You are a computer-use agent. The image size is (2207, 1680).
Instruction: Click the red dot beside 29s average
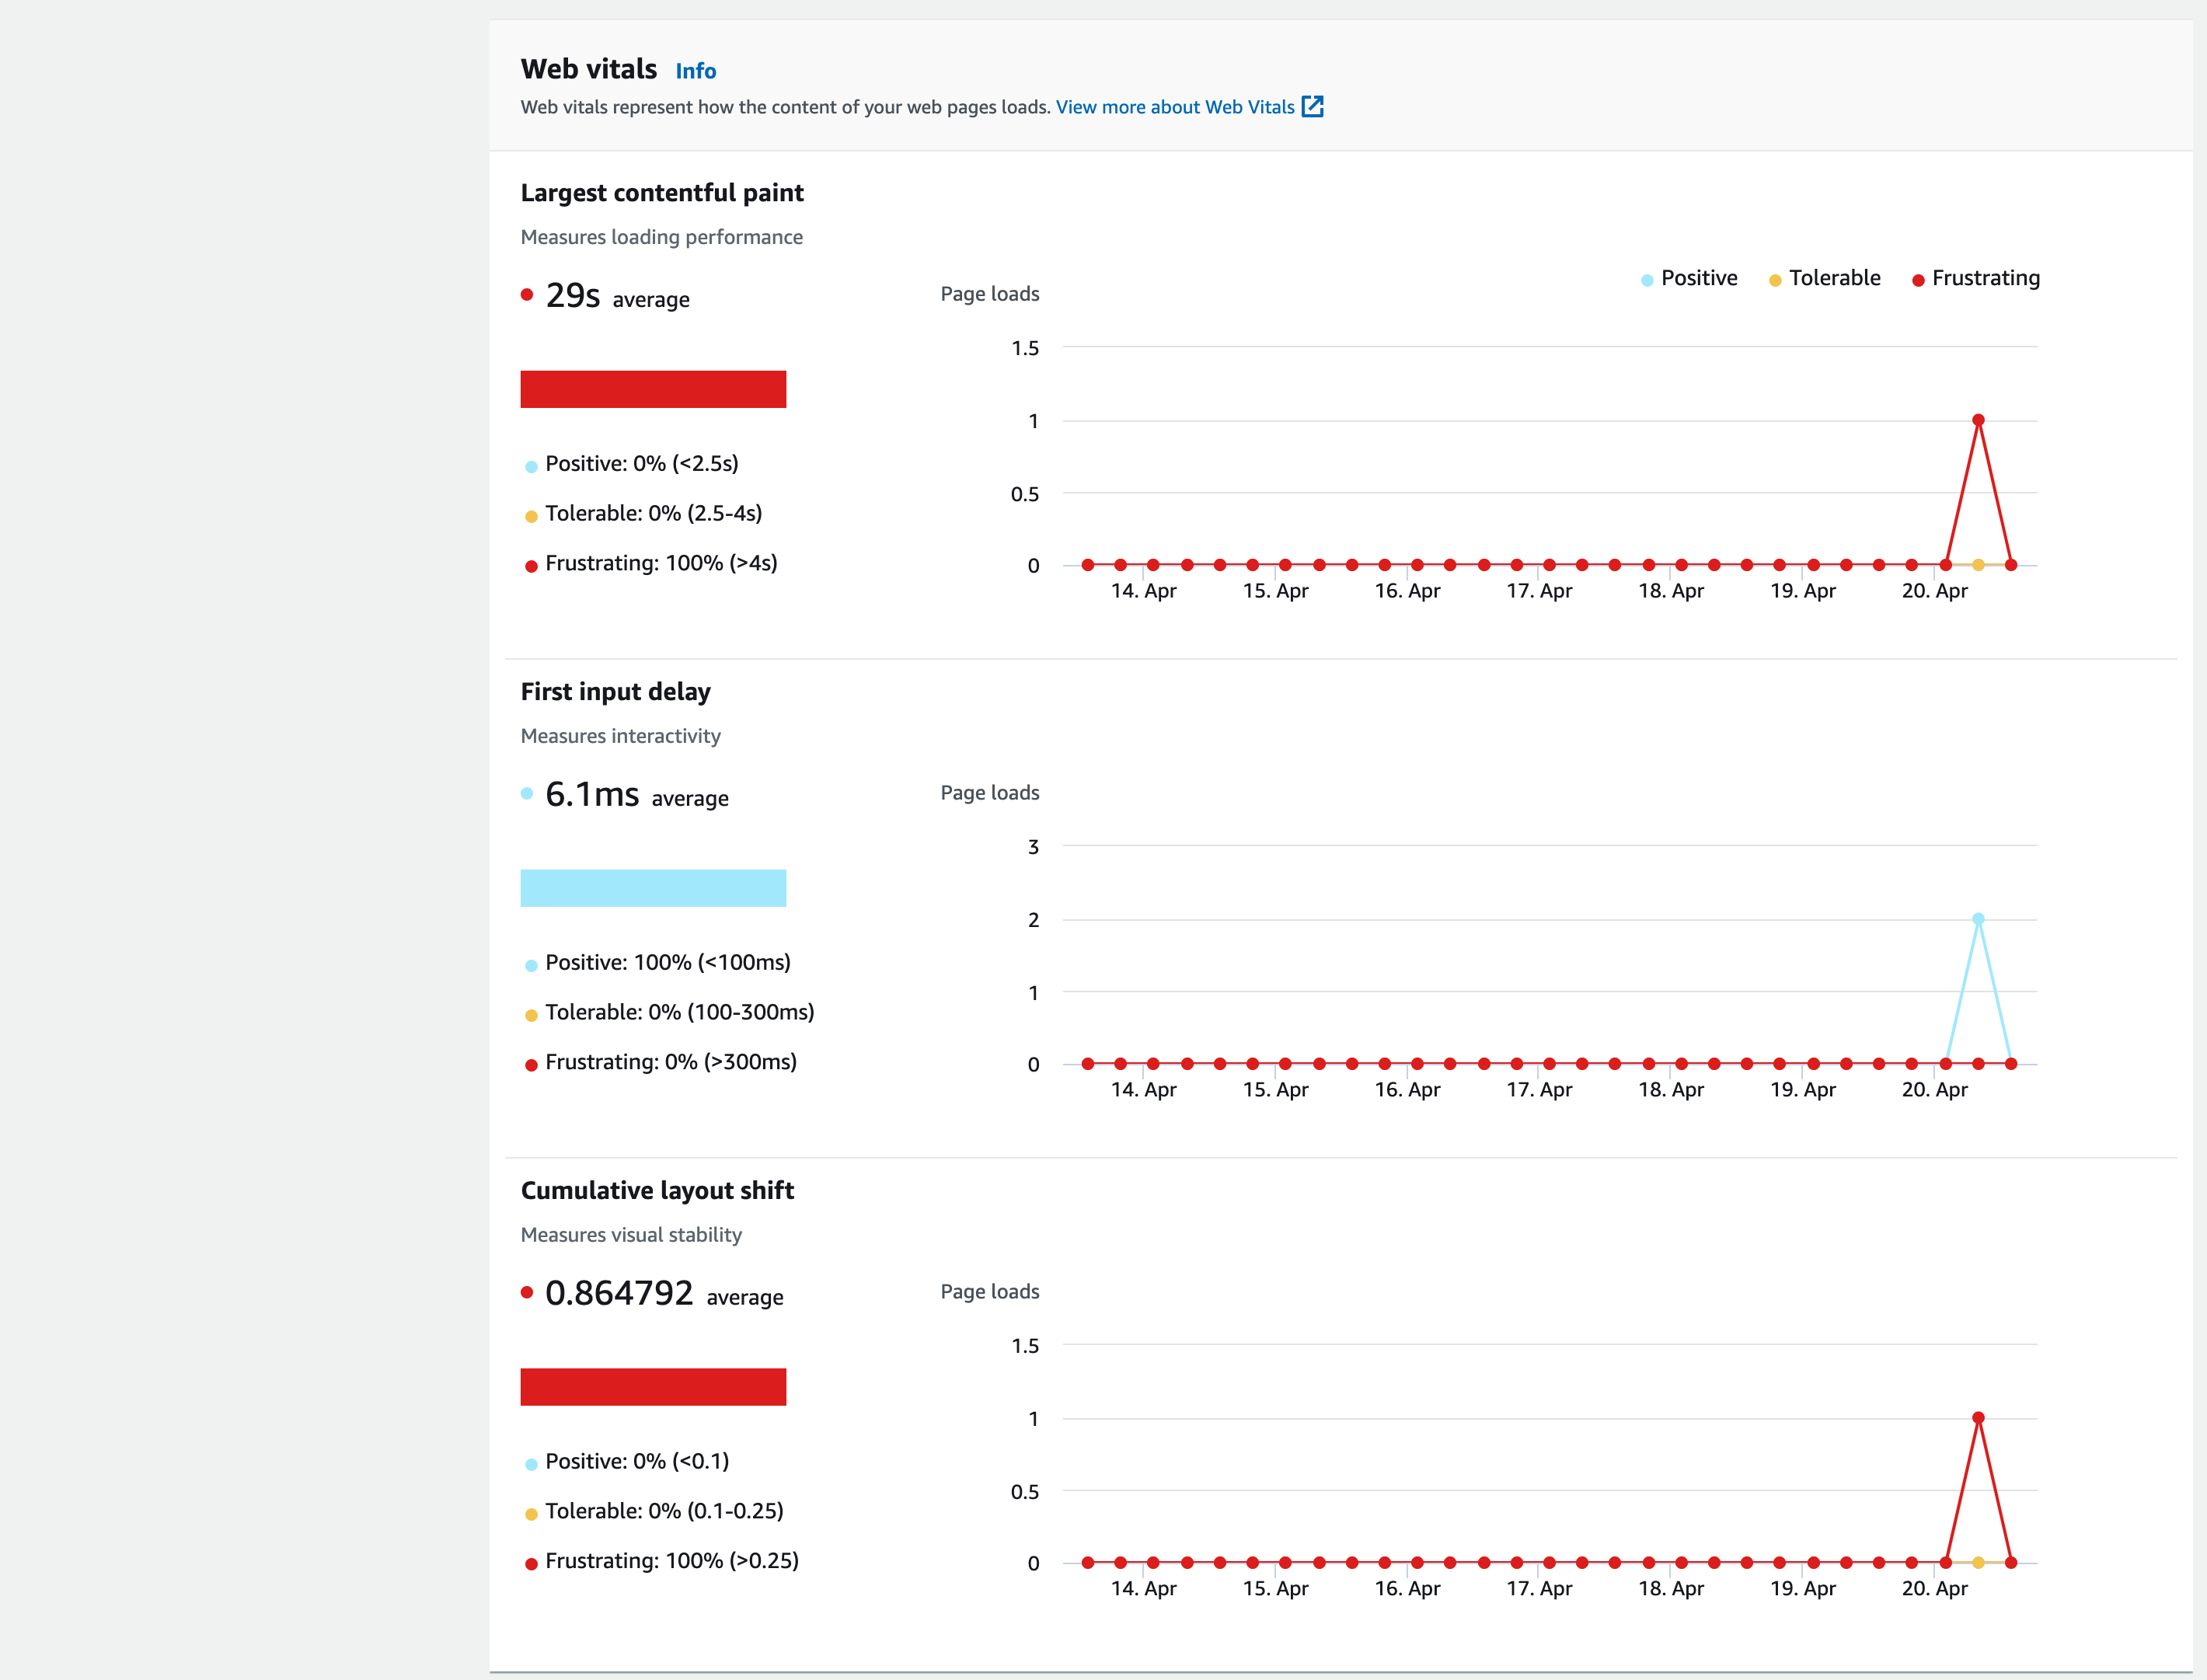pyautogui.click(x=527, y=294)
